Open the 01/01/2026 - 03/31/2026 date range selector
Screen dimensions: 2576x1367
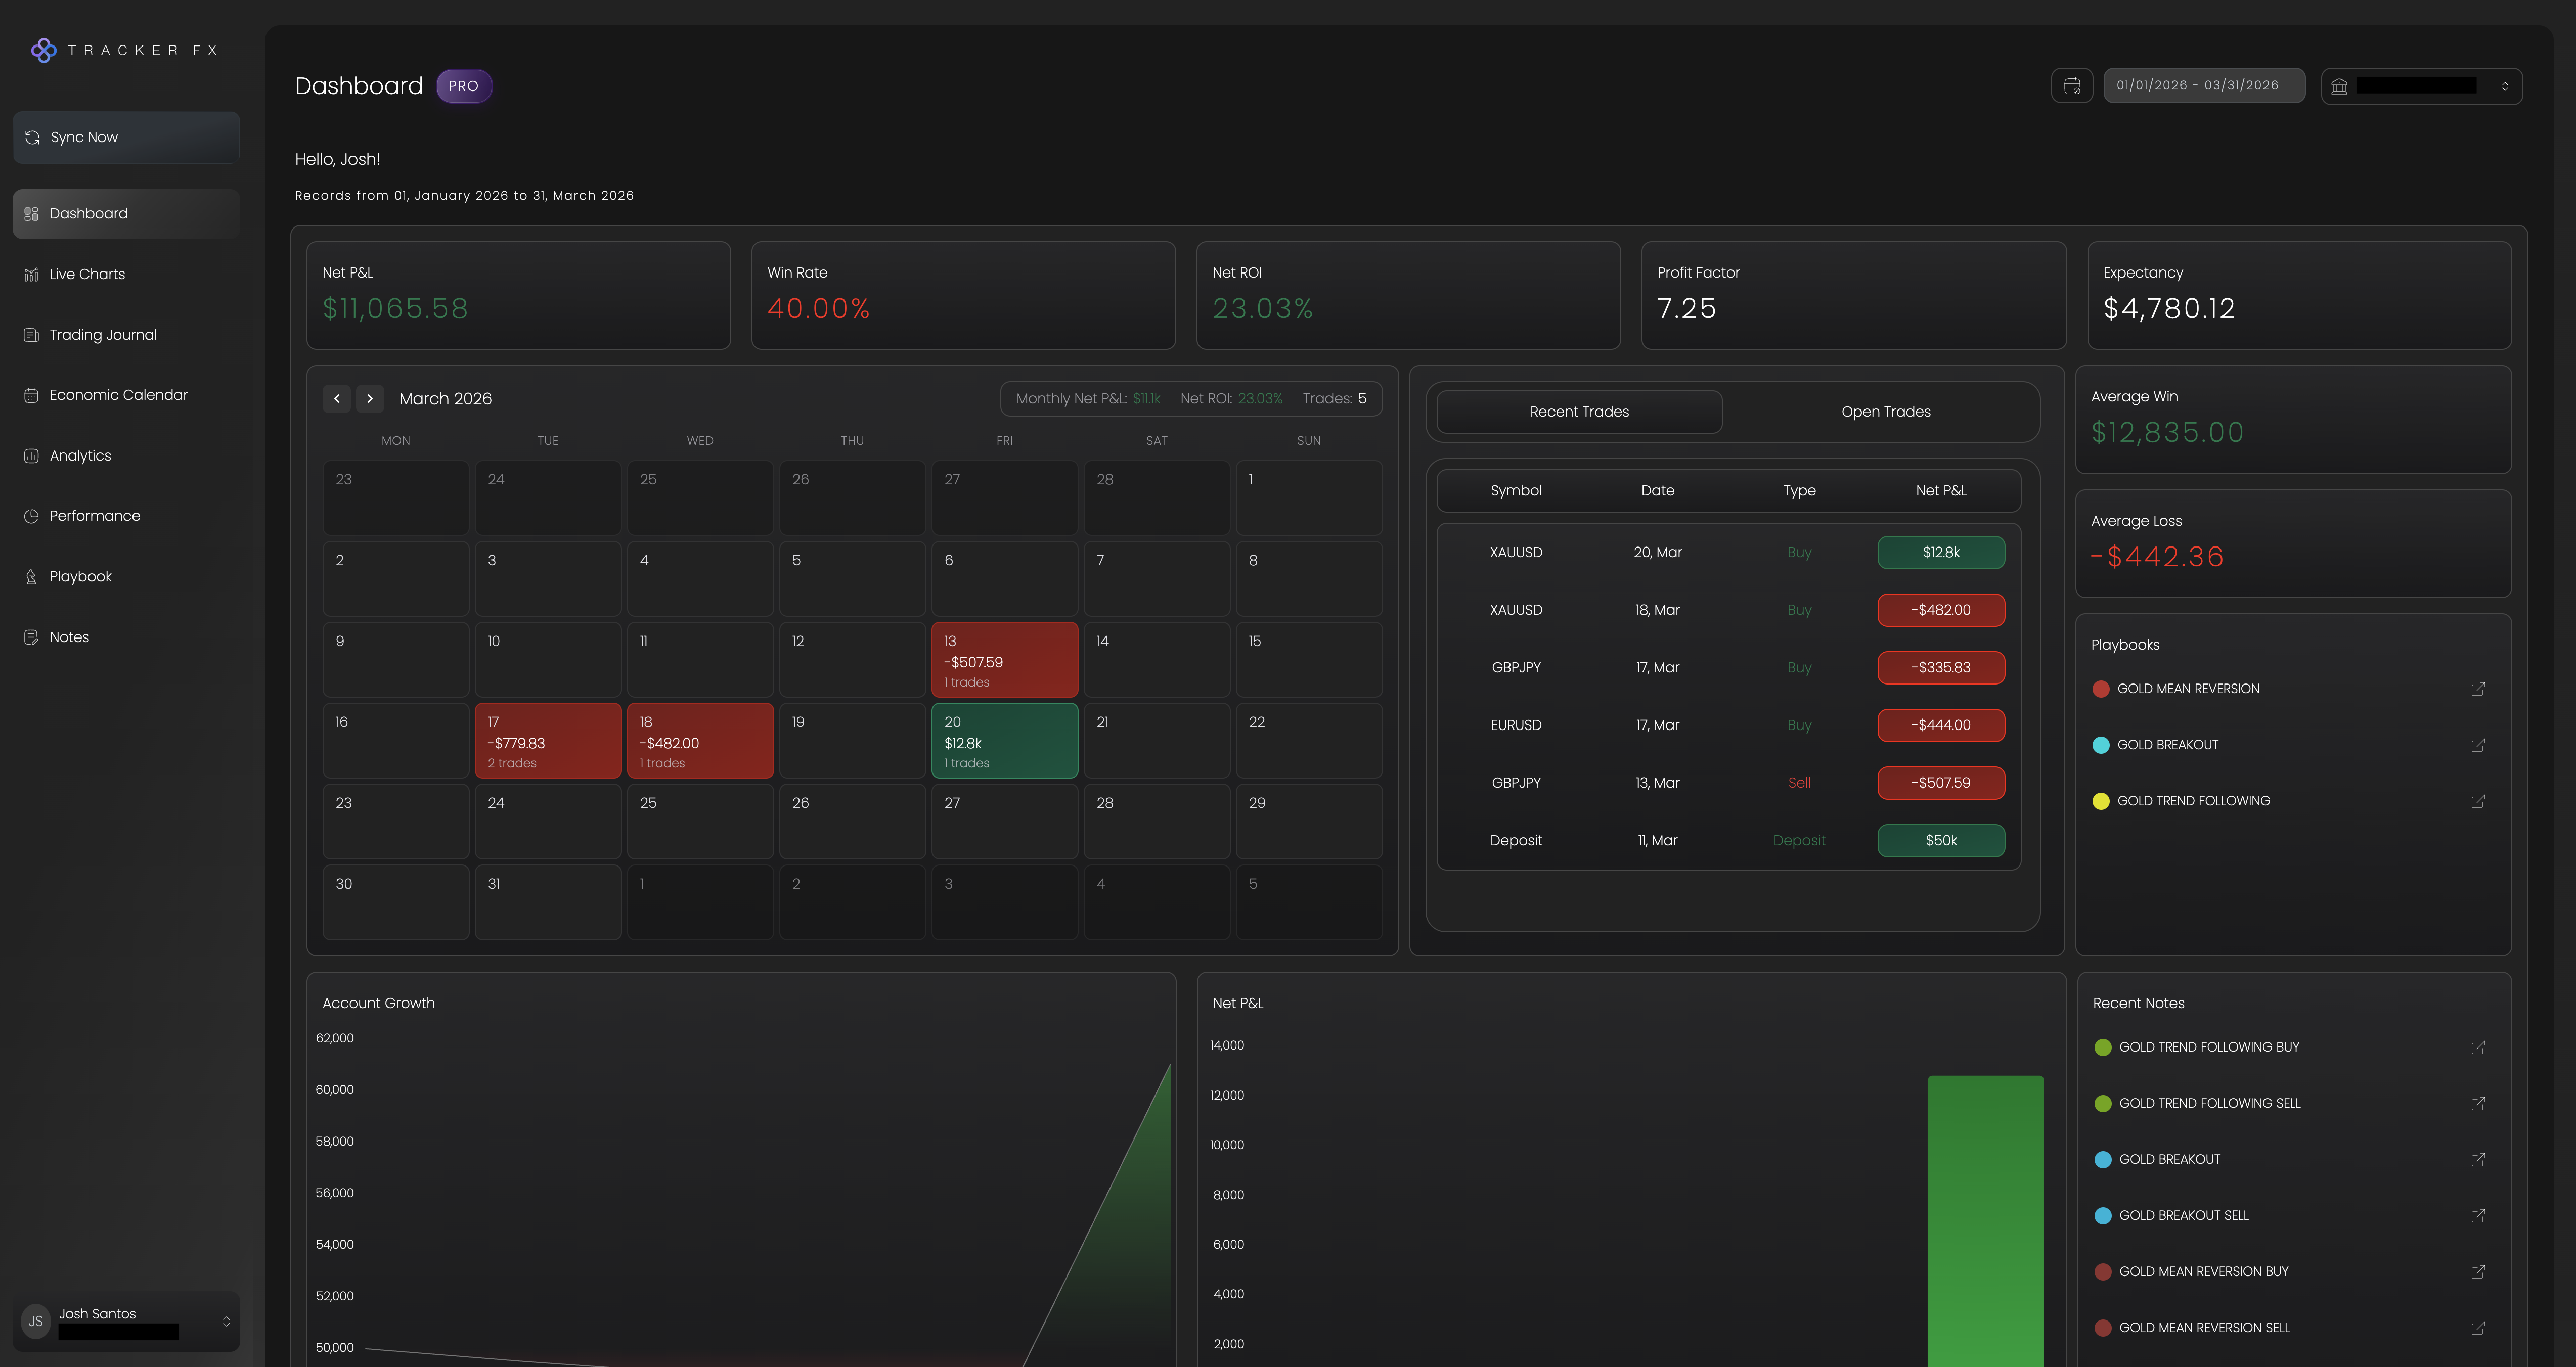pyautogui.click(x=2204, y=85)
